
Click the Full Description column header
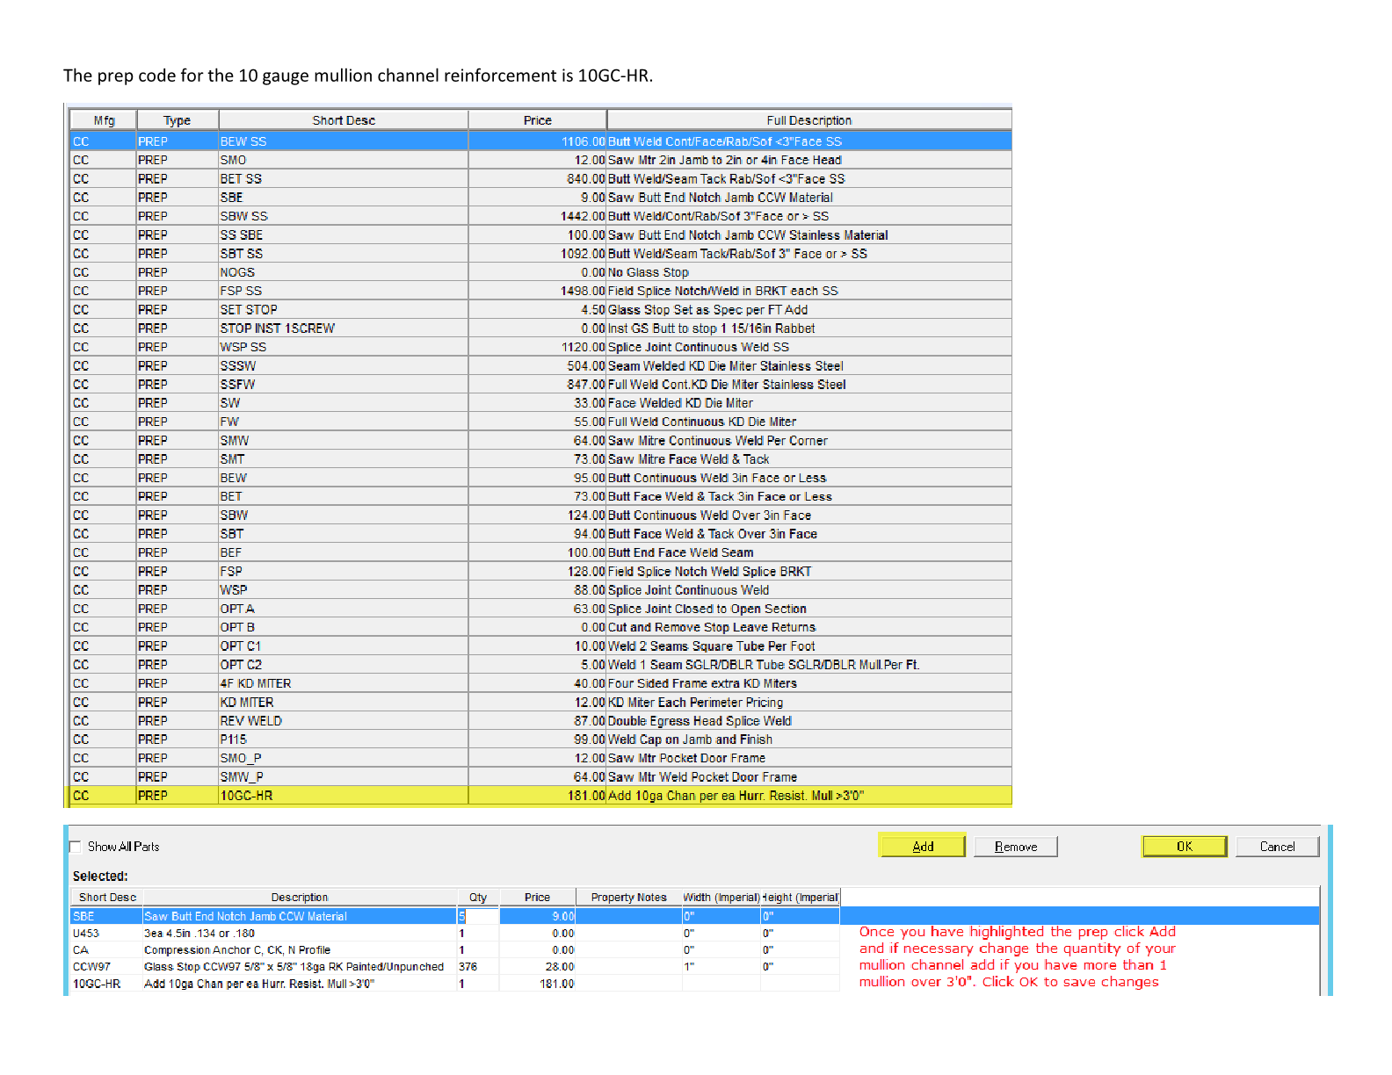pos(808,120)
